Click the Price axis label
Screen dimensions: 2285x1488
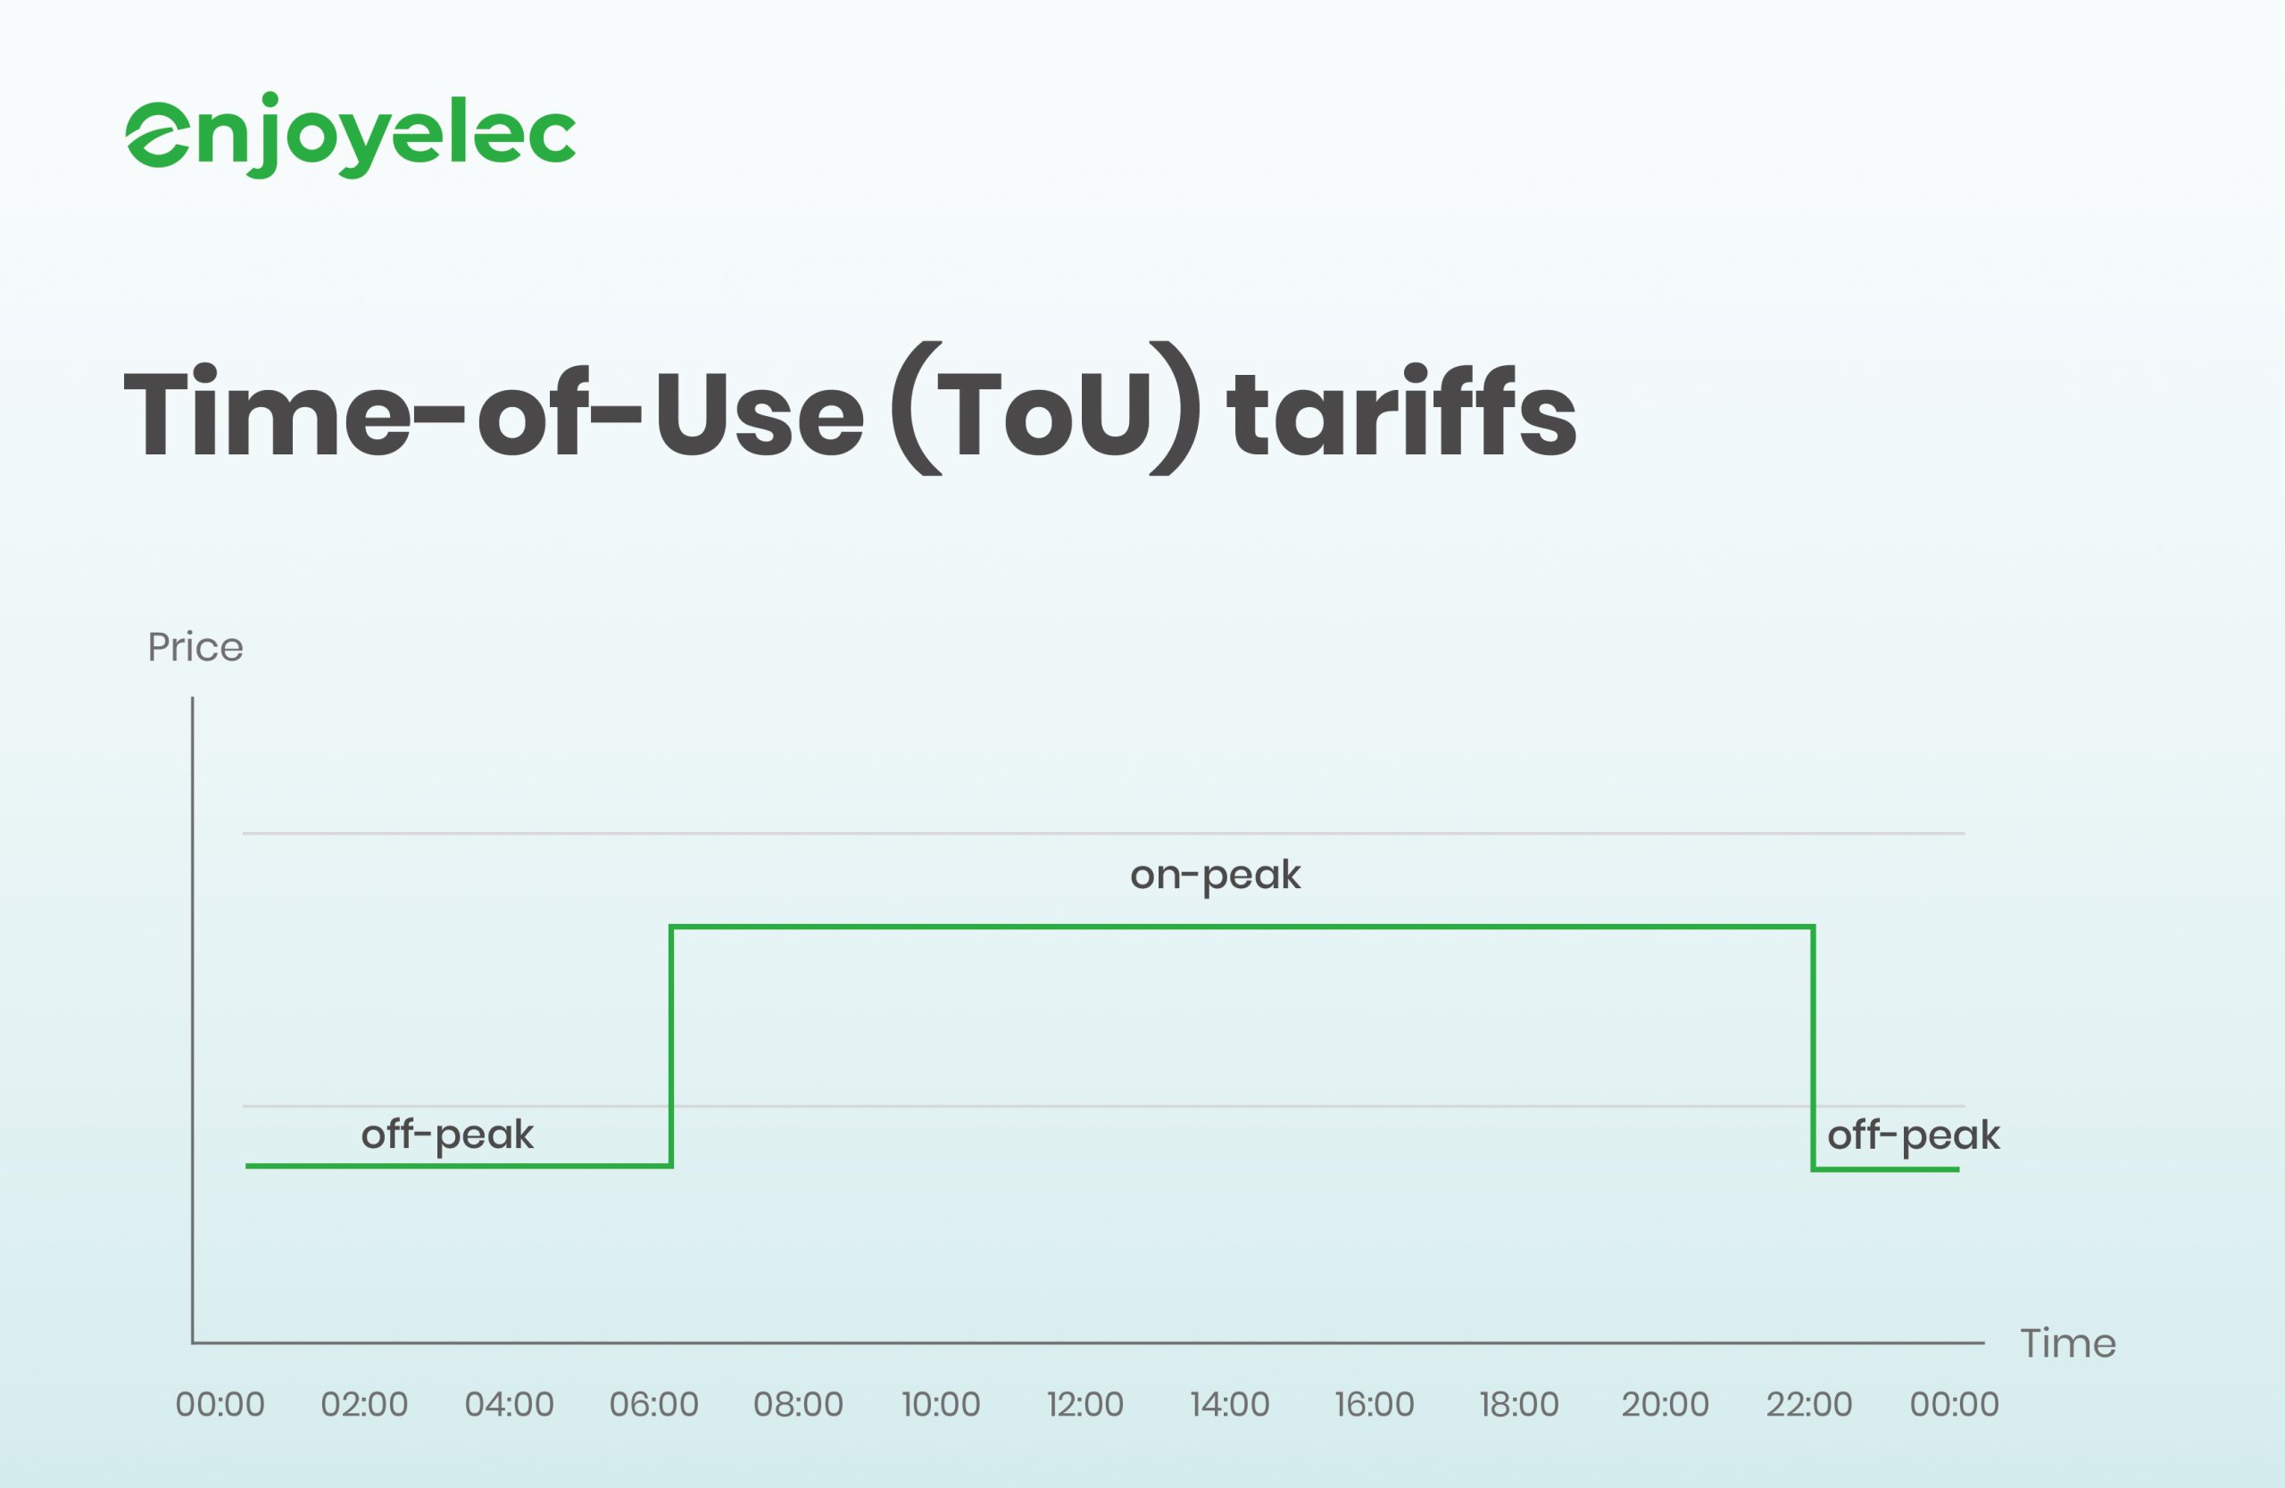click(x=195, y=647)
